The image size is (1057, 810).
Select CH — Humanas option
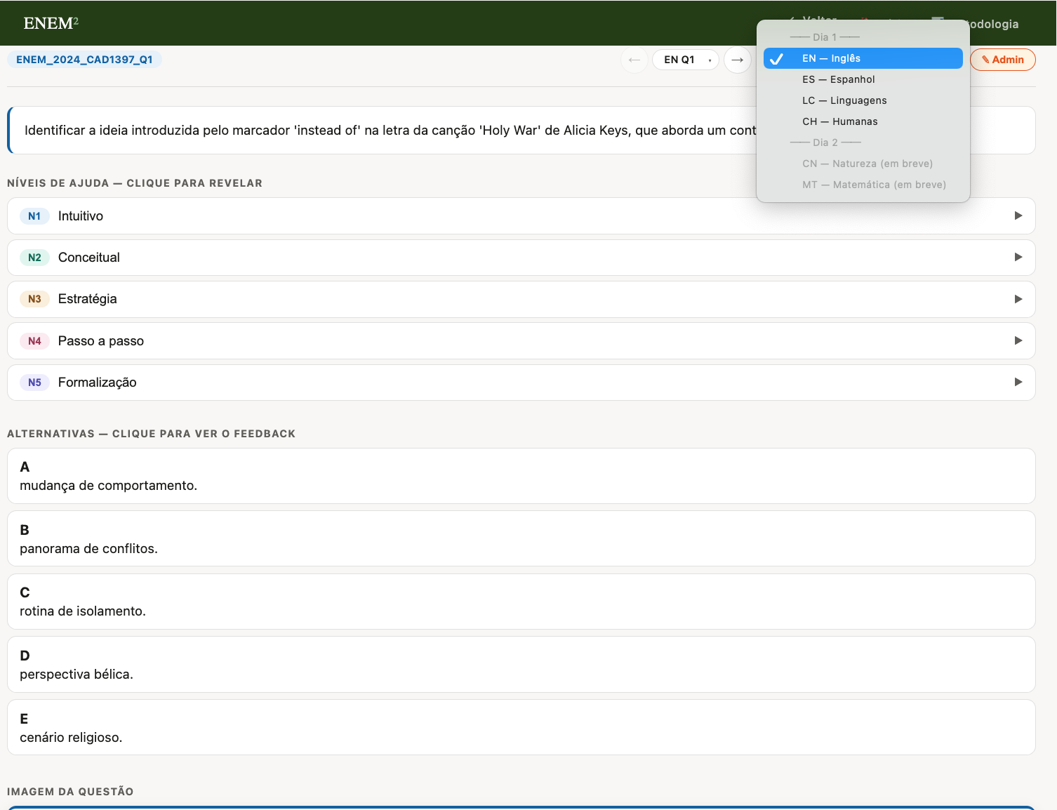point(863,121)
